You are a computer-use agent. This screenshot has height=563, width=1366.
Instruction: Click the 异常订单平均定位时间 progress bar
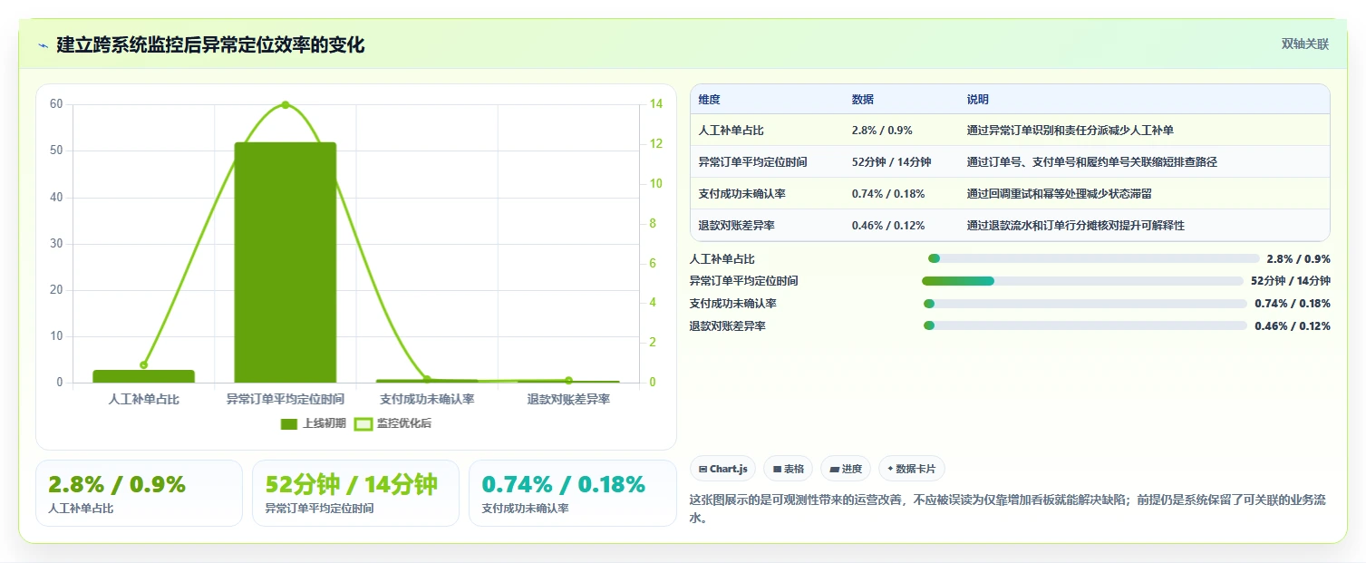coord(1082,281)
